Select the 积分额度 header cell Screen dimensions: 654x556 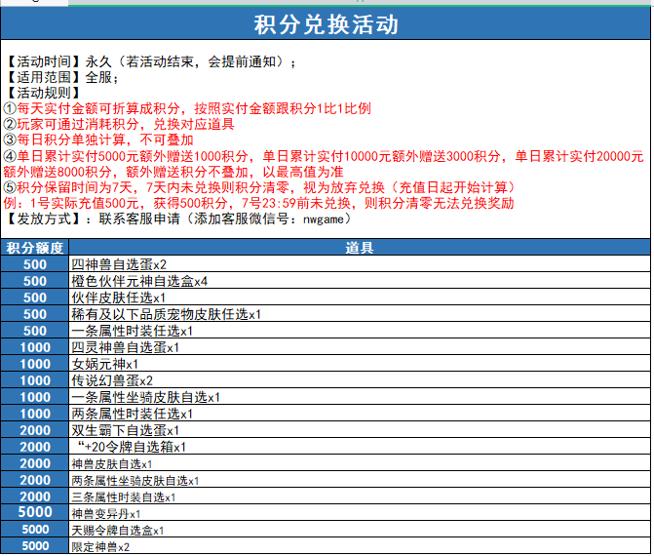(x=35, y=248)
